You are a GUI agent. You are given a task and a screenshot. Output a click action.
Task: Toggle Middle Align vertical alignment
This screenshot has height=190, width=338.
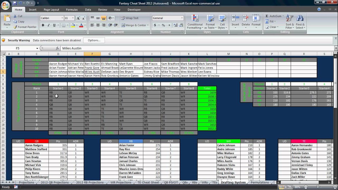click(x=98, y=18)
